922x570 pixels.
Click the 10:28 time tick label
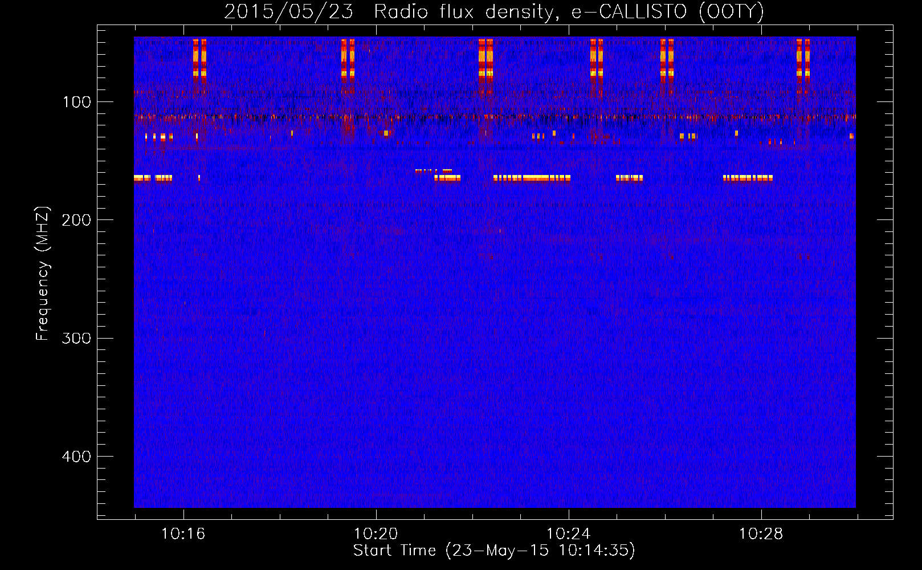761,534
